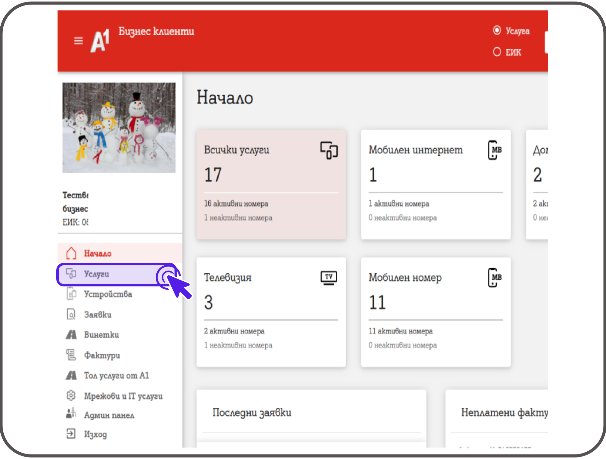Image resolution: width=606 pixels, height=459 pixels.
Task: Open Виметки sidebar item
Action: click(101, 335)
